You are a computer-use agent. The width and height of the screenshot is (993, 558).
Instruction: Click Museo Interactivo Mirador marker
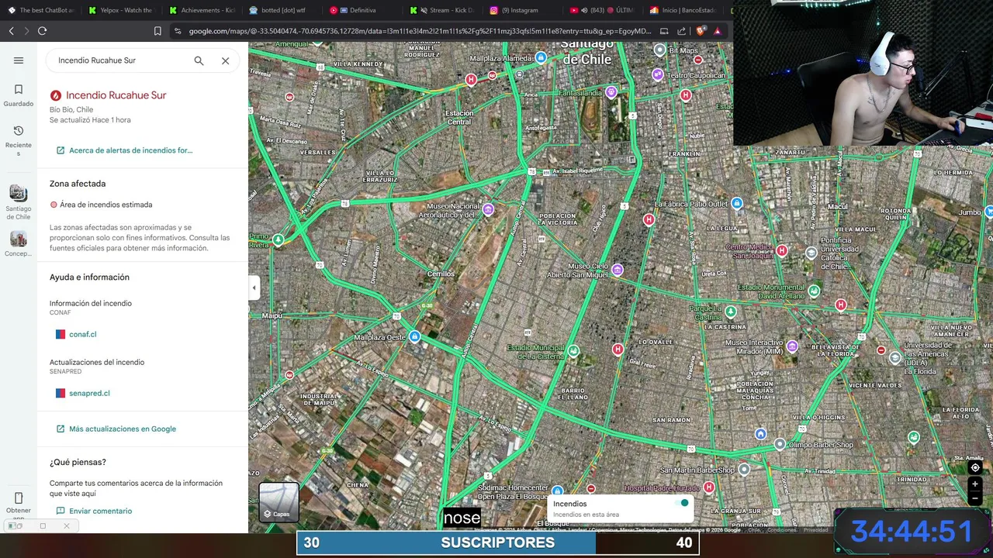coord(791,346)
